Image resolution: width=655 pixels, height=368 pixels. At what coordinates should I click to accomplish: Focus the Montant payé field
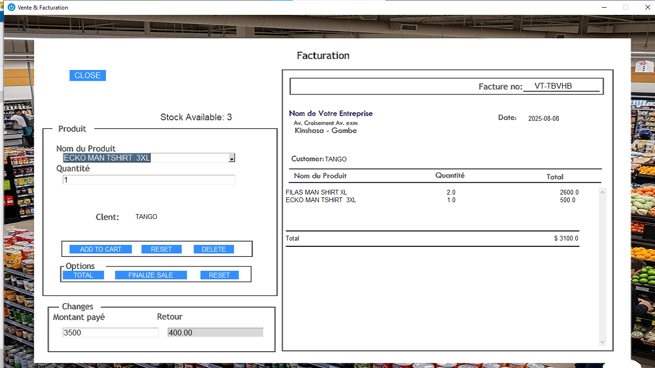pyautogui.click(x=110, y=333)
